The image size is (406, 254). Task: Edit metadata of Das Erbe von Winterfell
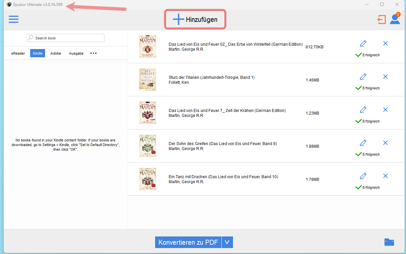[x=363, y=43]
